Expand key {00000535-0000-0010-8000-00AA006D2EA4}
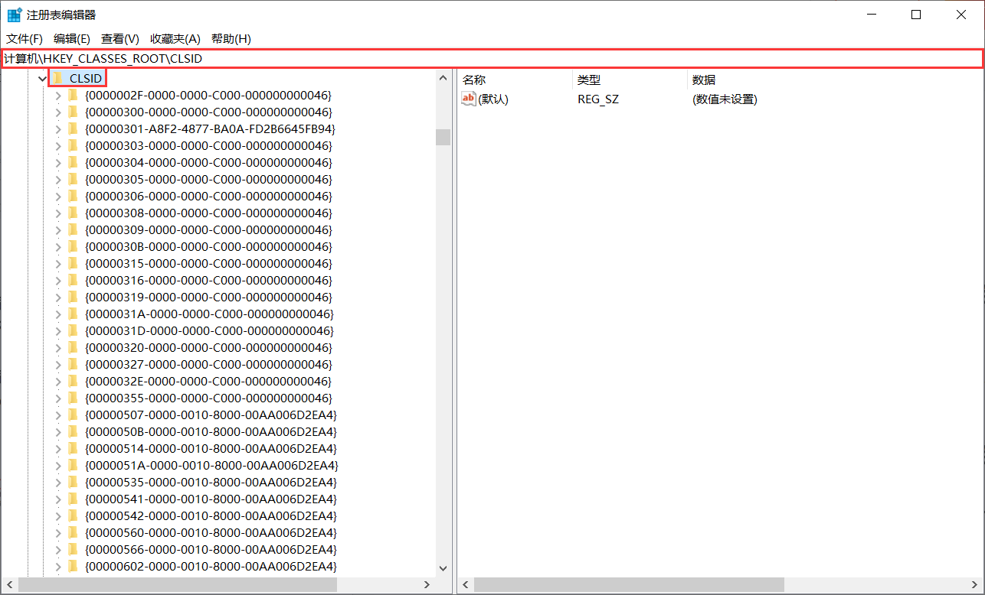The height and width of the screenshot is (595, 985). point(58,482)
